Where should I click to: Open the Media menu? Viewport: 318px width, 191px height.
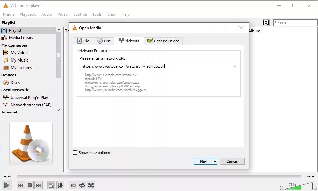[x=9, y=14]
